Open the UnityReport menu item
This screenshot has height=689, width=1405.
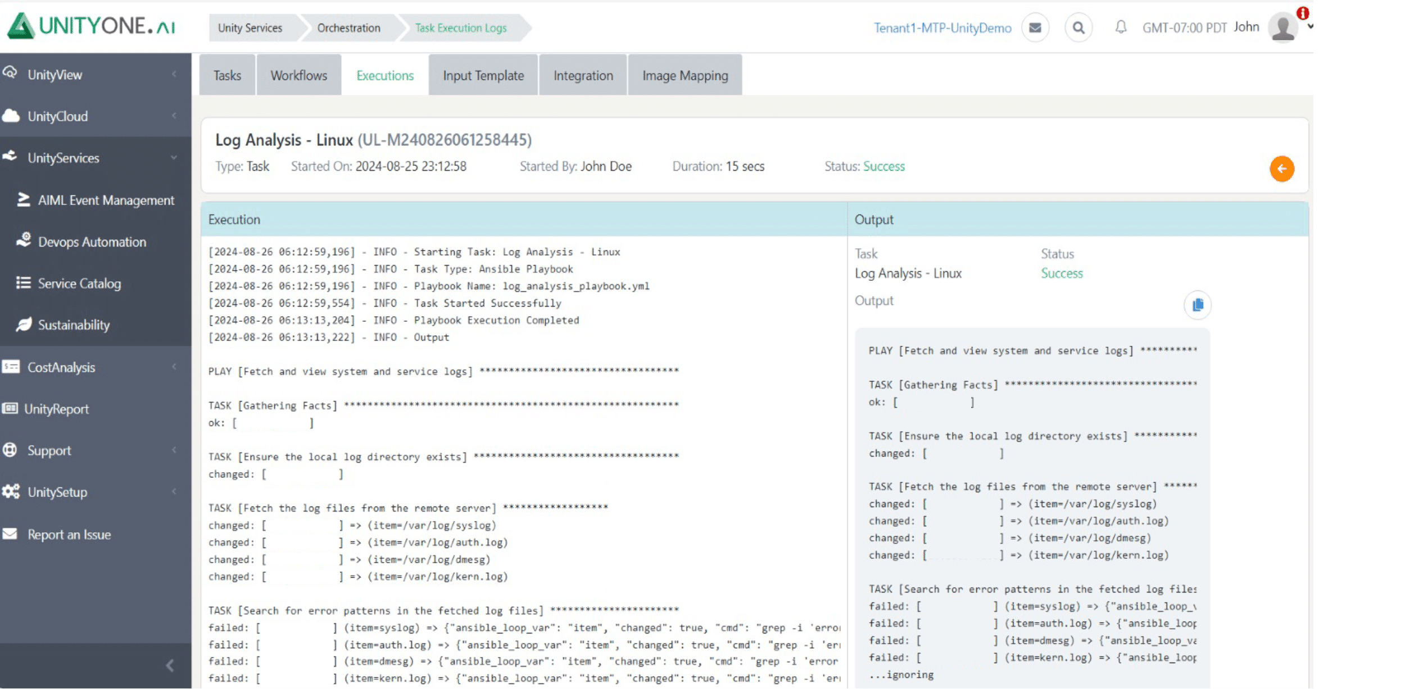point(56,408)
